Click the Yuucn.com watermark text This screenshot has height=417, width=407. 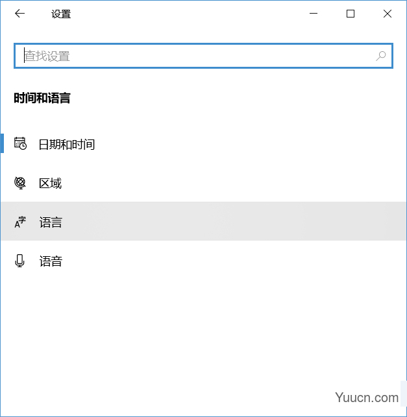point(367,398)
